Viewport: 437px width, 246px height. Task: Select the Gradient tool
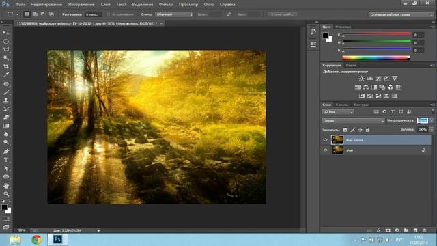coord(6,126)
